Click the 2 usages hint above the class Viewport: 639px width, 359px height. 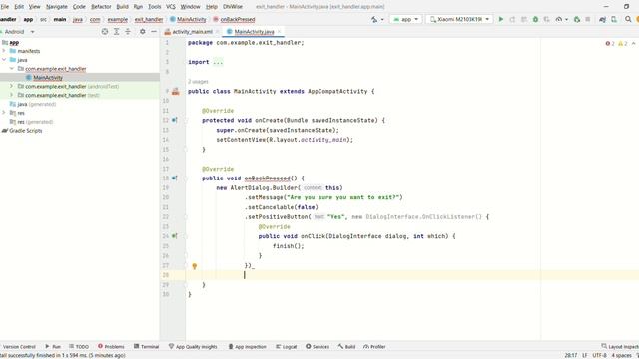coord(198,82)
